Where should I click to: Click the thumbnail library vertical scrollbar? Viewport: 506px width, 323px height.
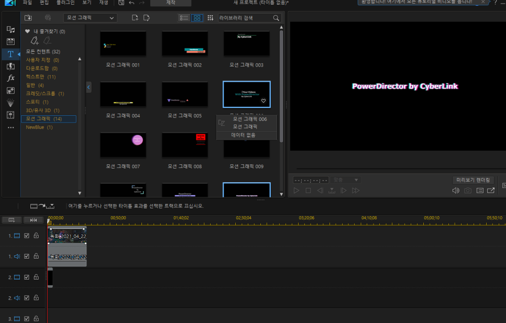[281, 86]
